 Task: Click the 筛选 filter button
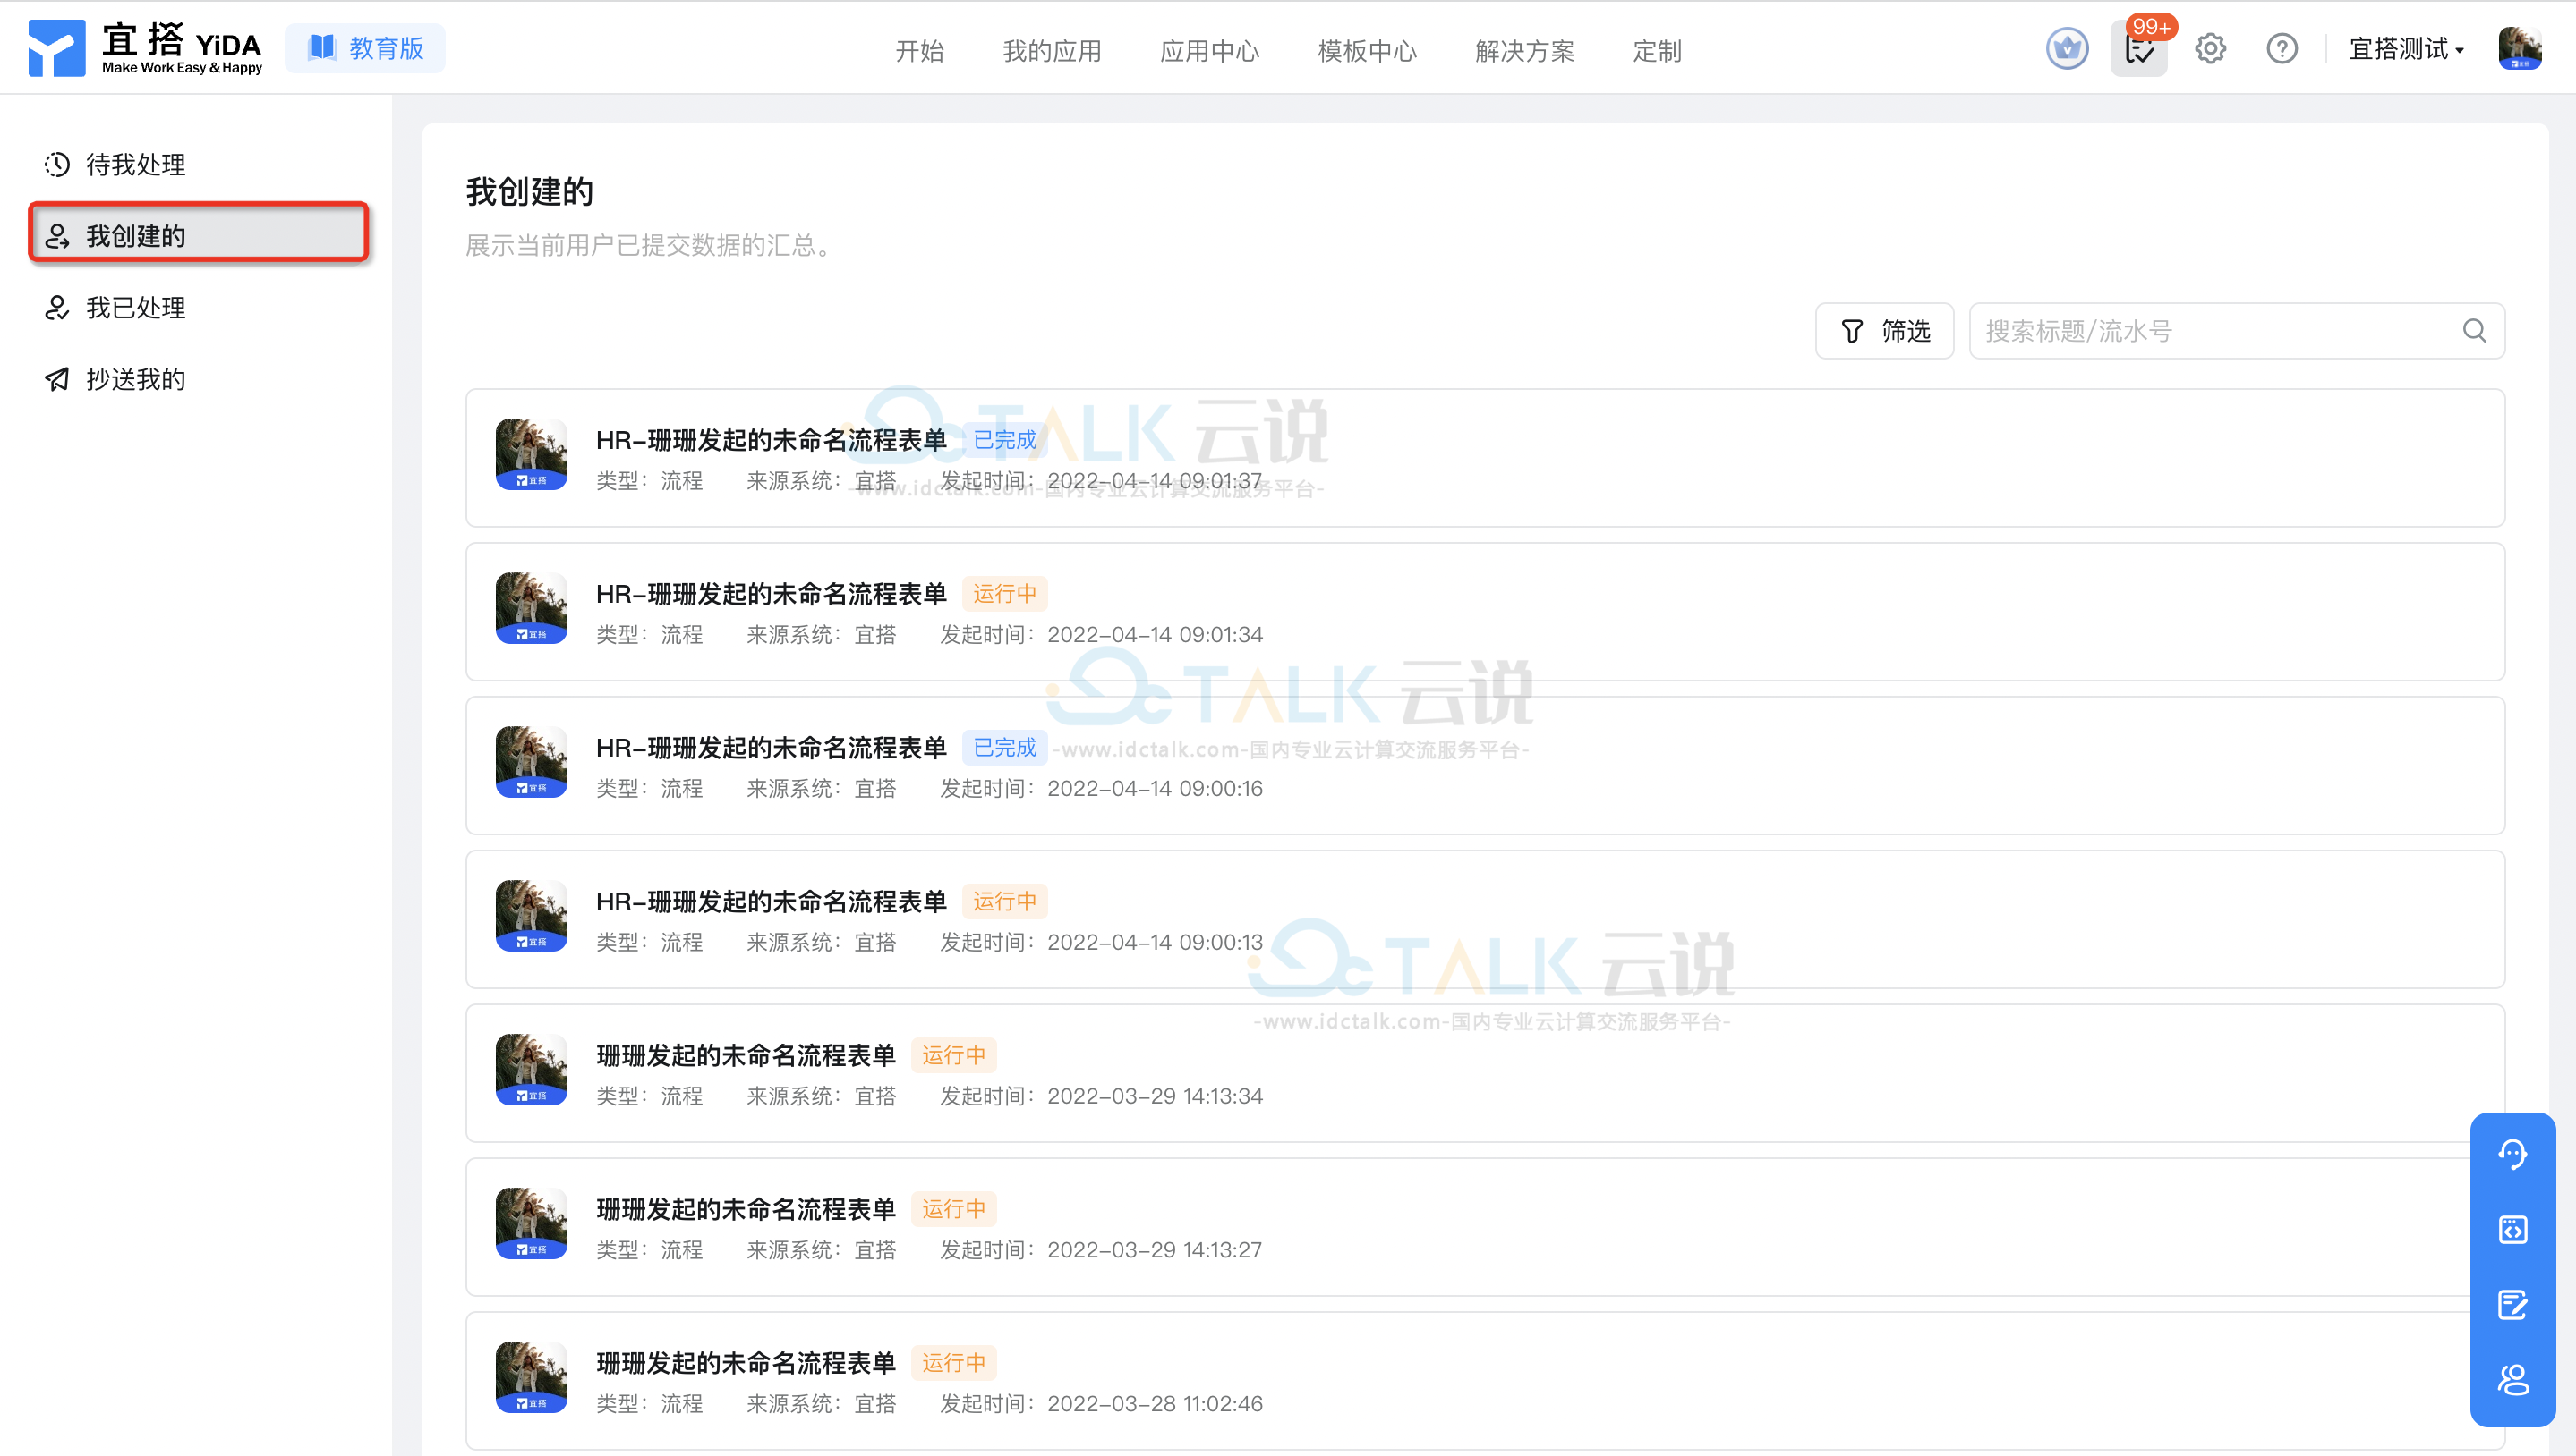1884,331
